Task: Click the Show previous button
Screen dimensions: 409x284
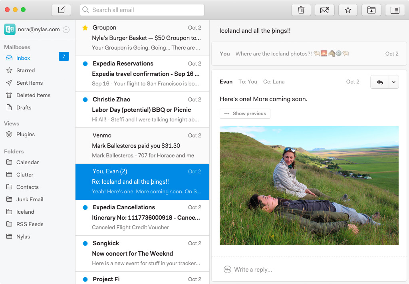Action: click(x=245, y=113)
